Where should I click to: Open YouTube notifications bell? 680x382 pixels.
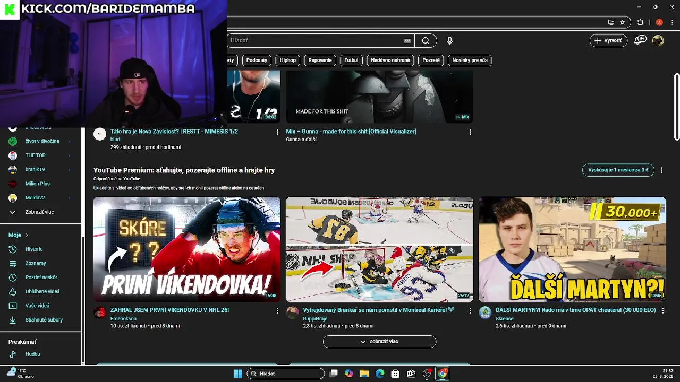pyautogui.click(x=640, y=40)
